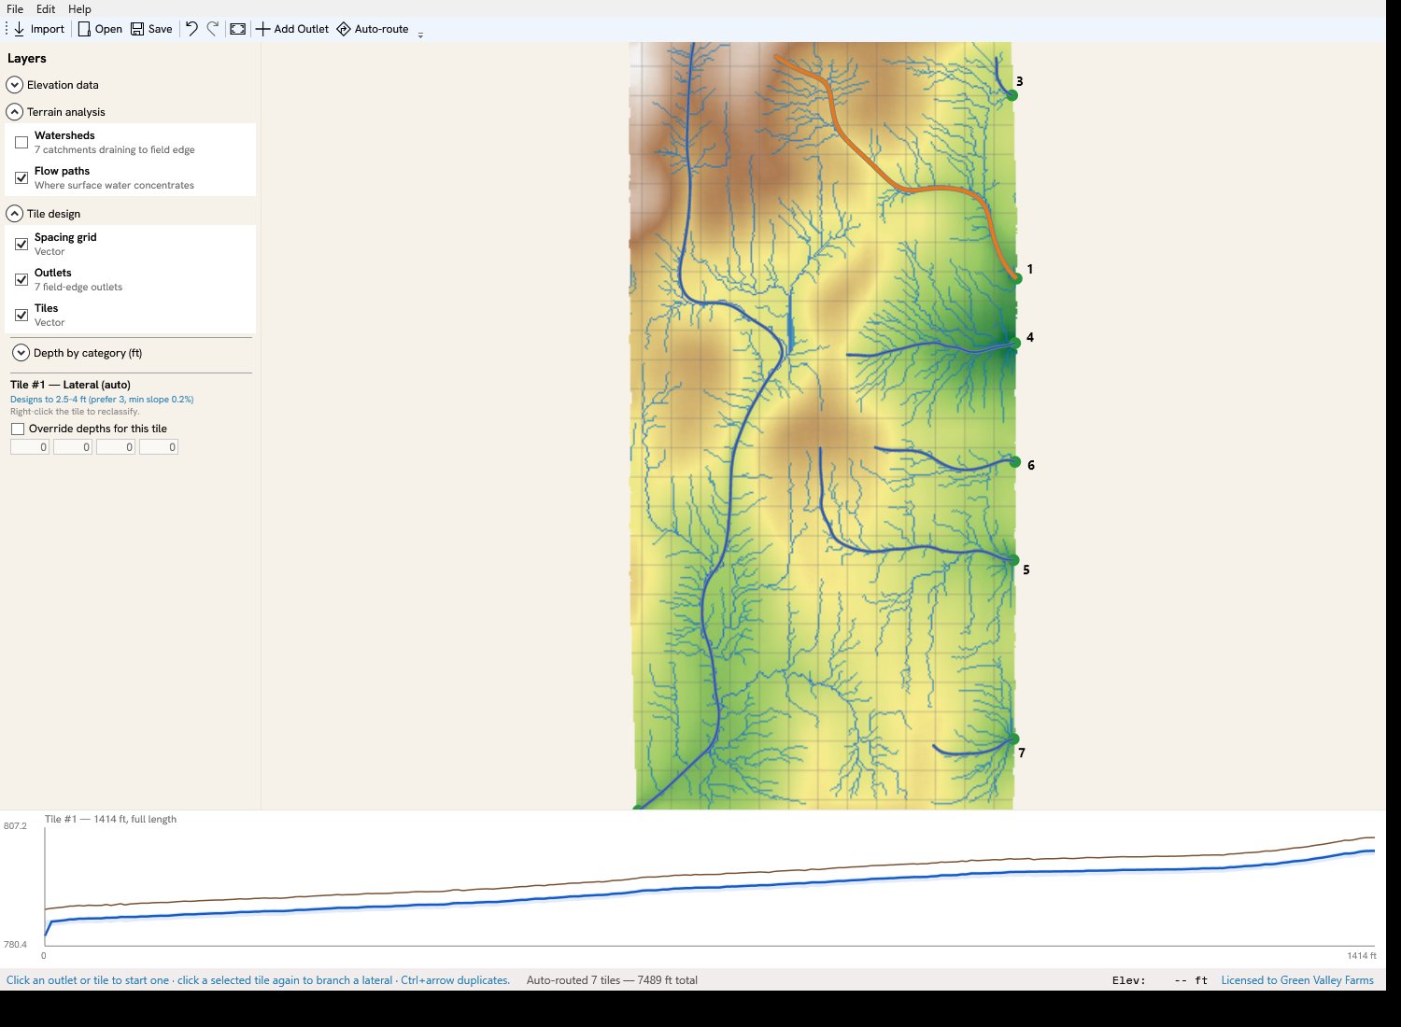1401x1027 pixels.
Task: Select outlet 6 marker on the map
Action: (1015, 461)
